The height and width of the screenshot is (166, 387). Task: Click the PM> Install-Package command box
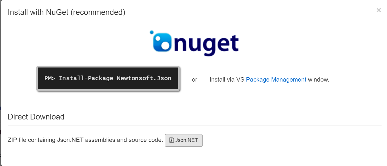[108, 78]
